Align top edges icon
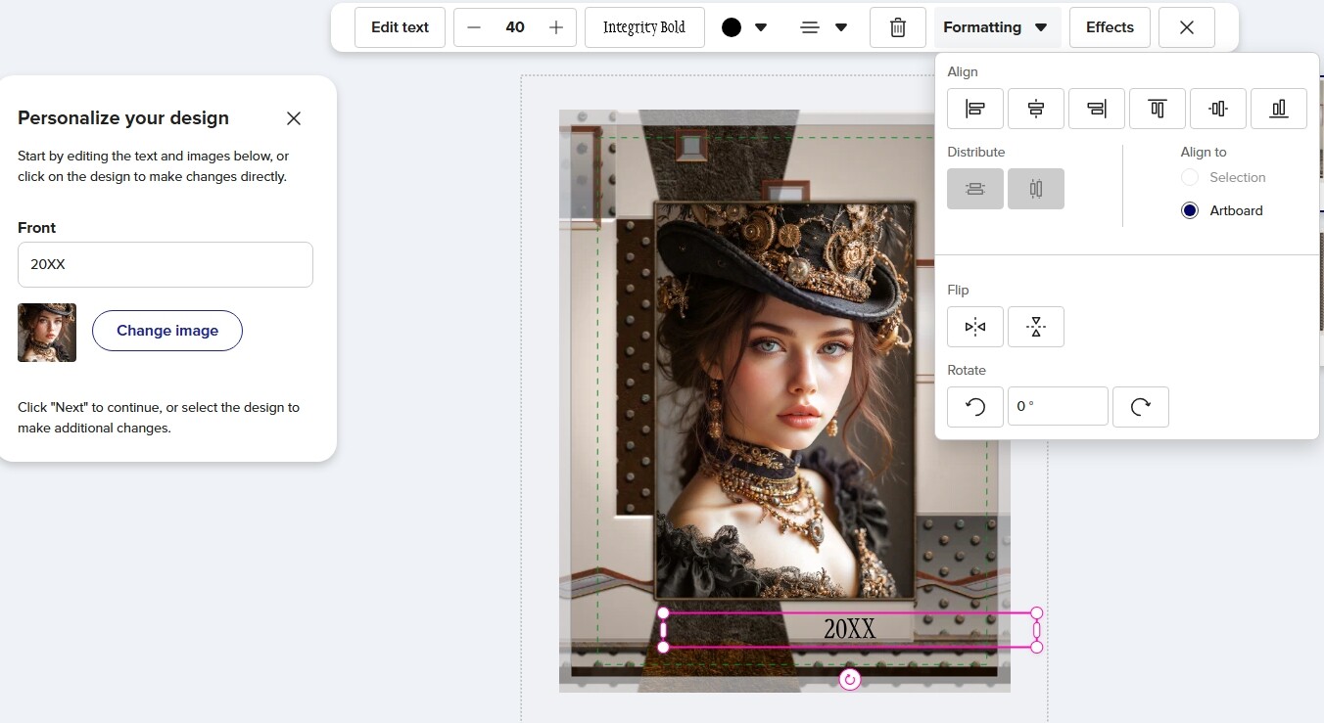 tap(1158, 109)
